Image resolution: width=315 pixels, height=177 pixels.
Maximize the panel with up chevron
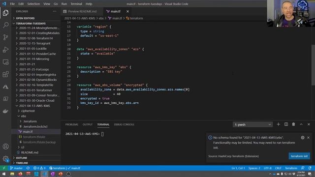coord(301,124)
